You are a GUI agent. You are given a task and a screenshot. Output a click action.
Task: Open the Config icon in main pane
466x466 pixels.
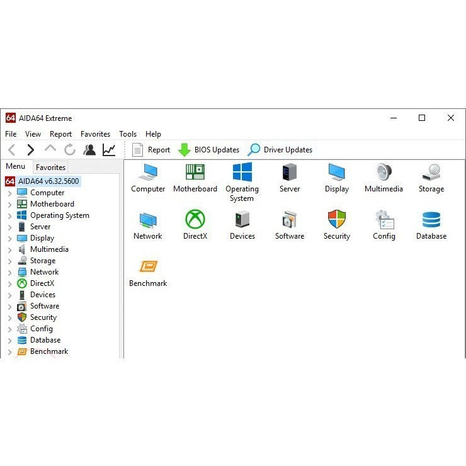click(x=384, y=220)
